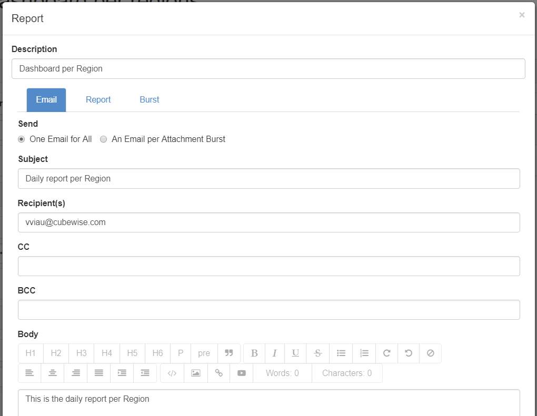
Task: Open the Report tab
Action: click(x=98, y=100)
